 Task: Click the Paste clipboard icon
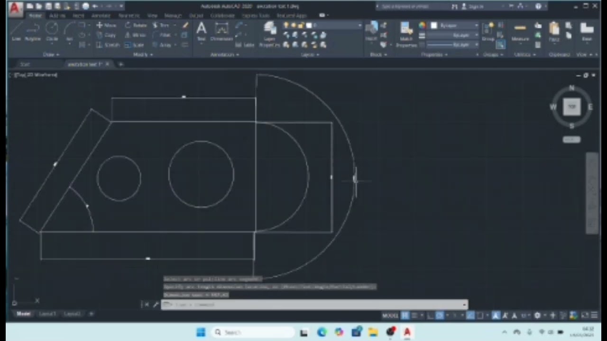coord(554,32)
